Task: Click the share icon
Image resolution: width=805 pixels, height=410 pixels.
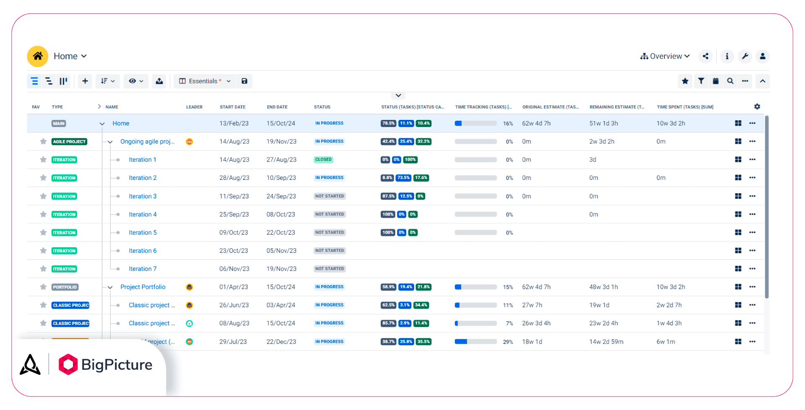Action: [x=706, y=56]
